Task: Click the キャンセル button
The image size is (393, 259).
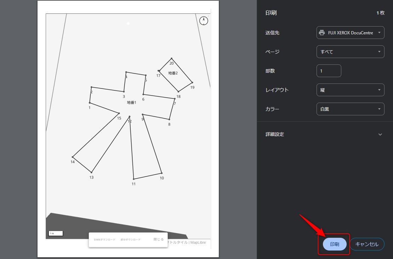Action: point(367,244)
